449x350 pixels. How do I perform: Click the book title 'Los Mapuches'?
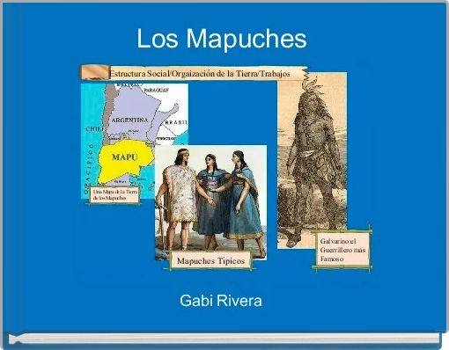click(222, 39)
